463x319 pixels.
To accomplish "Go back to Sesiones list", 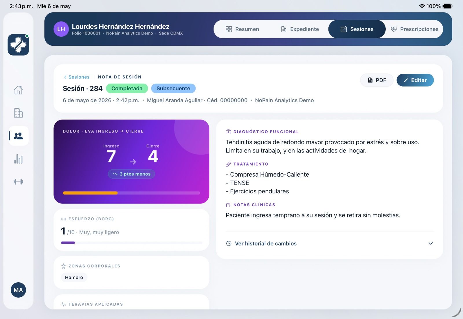I will [x=77, y=77].
